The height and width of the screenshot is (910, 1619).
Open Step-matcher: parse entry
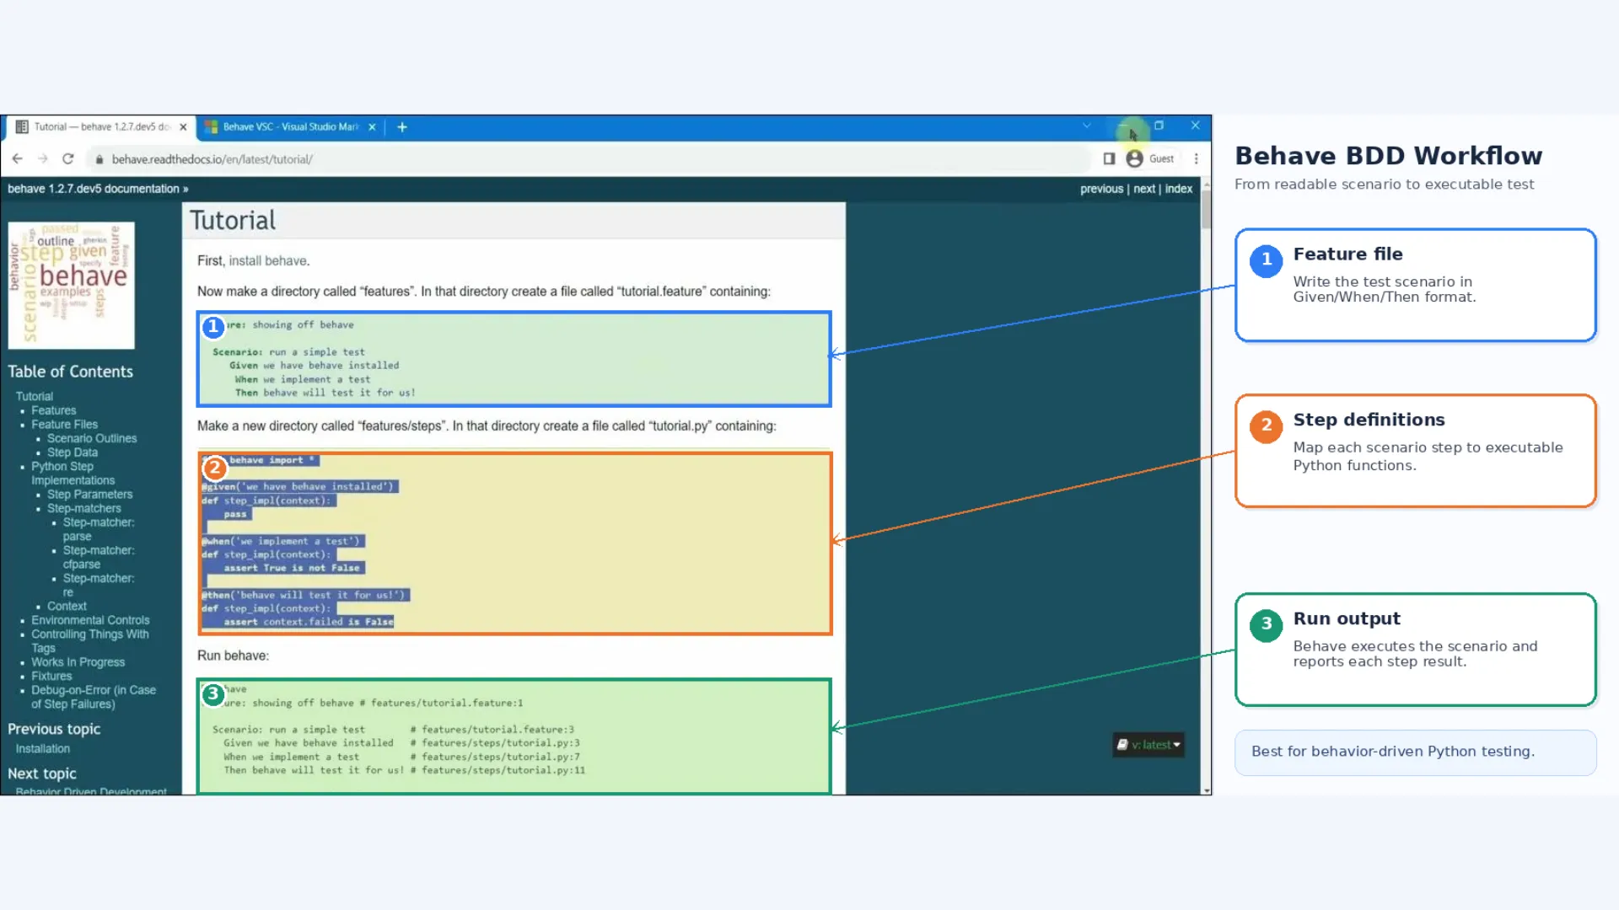(x=98, y=529)
